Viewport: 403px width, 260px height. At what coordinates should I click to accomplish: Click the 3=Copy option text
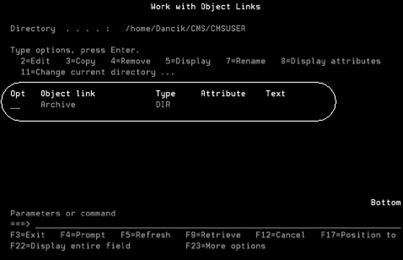[81, 61]
